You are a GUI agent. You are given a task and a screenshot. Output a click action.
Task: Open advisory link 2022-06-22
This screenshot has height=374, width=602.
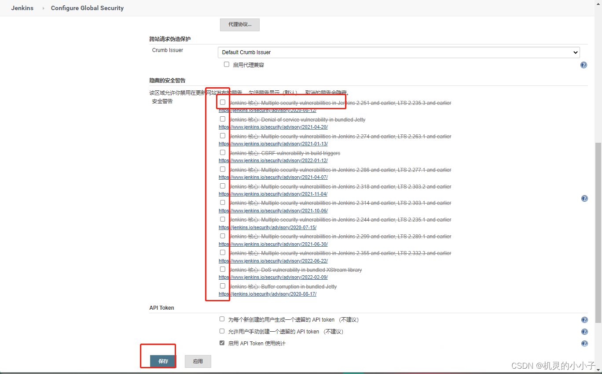[273, 261]
